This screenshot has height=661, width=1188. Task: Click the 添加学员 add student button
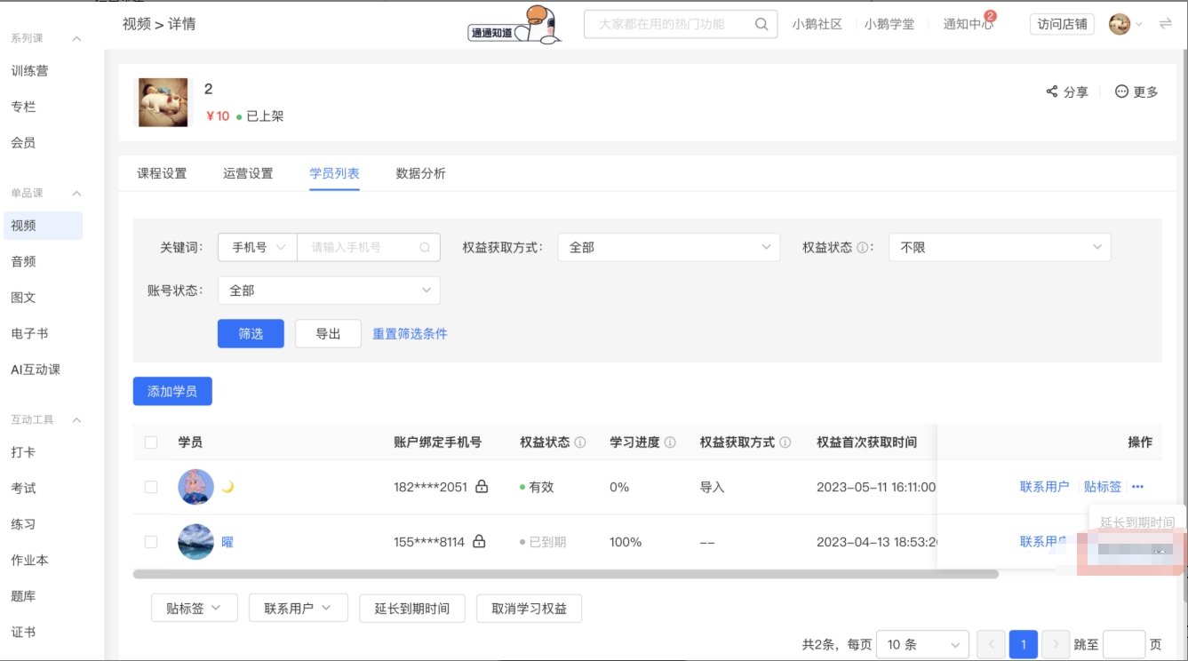(172, 390)
